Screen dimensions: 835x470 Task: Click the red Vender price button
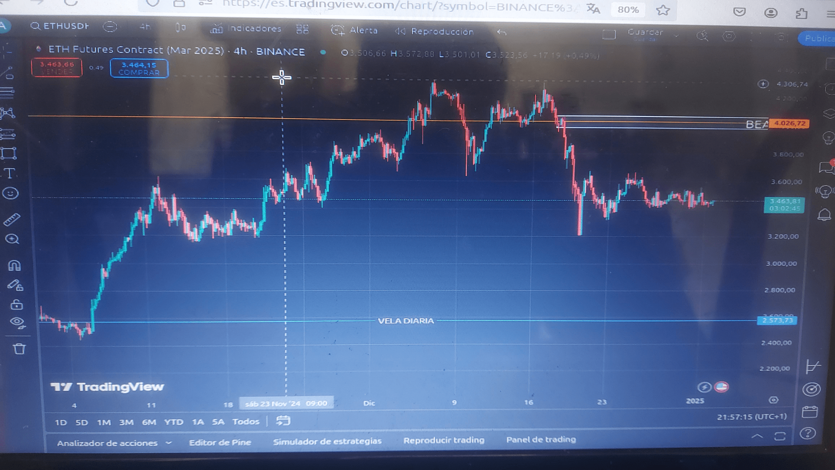[57, 68]
